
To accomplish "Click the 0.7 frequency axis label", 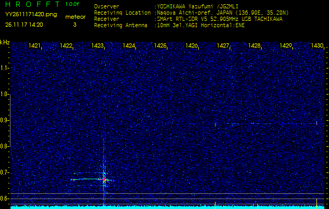I will pos(5,172).
